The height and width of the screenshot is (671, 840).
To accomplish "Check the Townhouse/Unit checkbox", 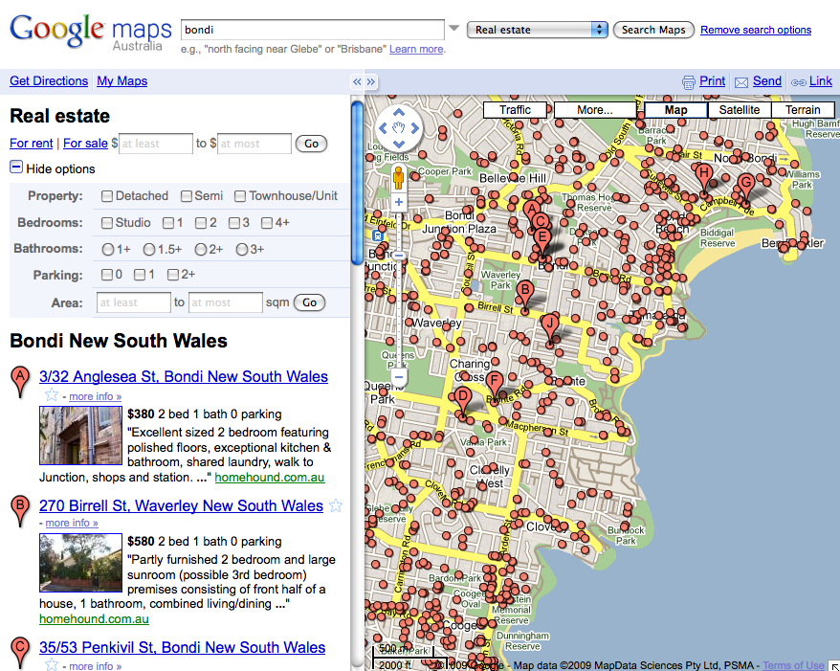I will [240, 196].
